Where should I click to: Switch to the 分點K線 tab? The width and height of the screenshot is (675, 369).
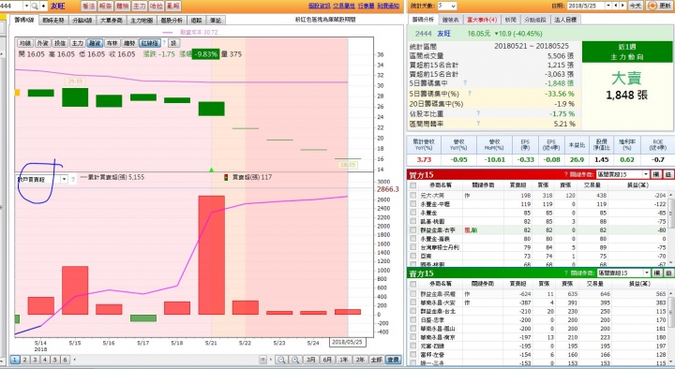click(82, 21)
